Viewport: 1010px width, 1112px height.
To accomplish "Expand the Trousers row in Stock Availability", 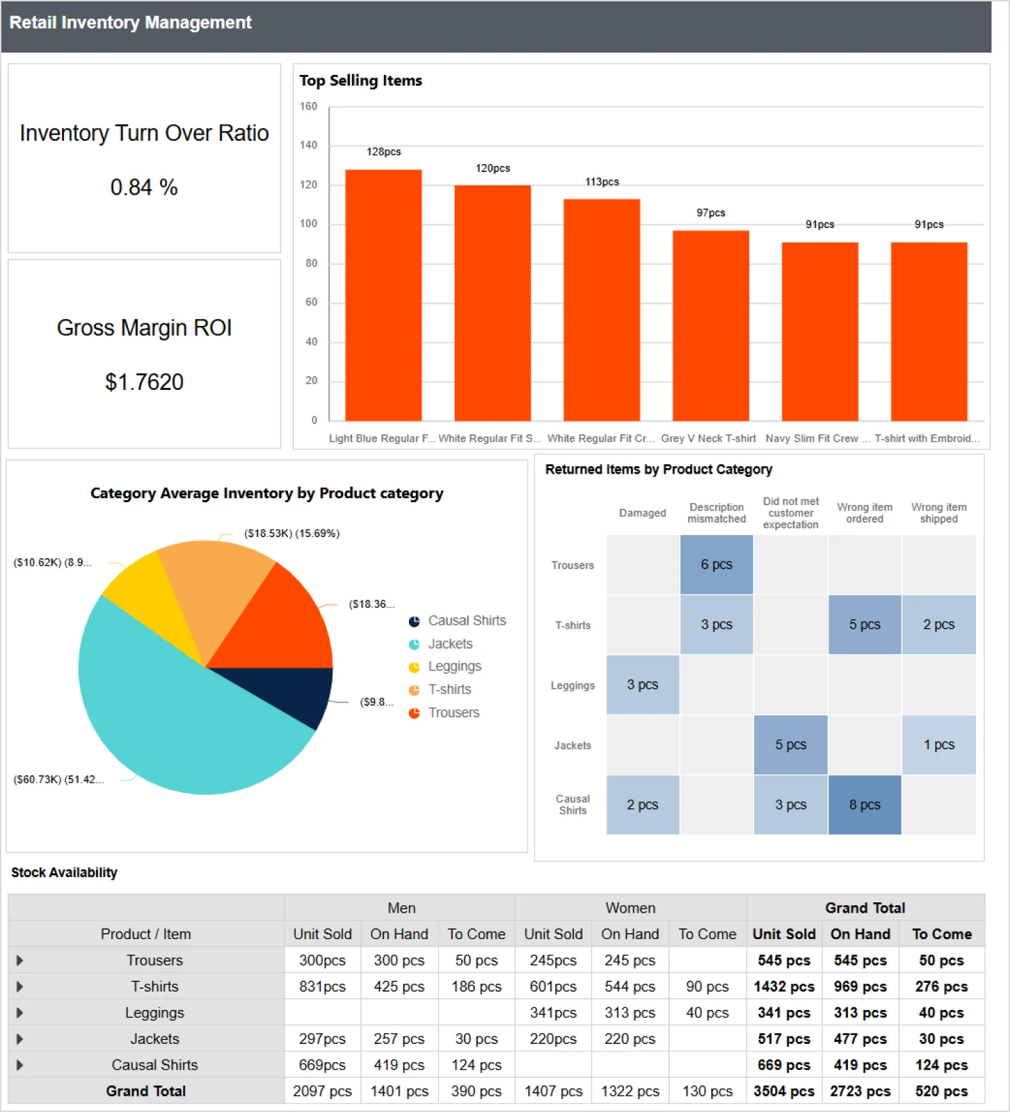I will point(20,960).
